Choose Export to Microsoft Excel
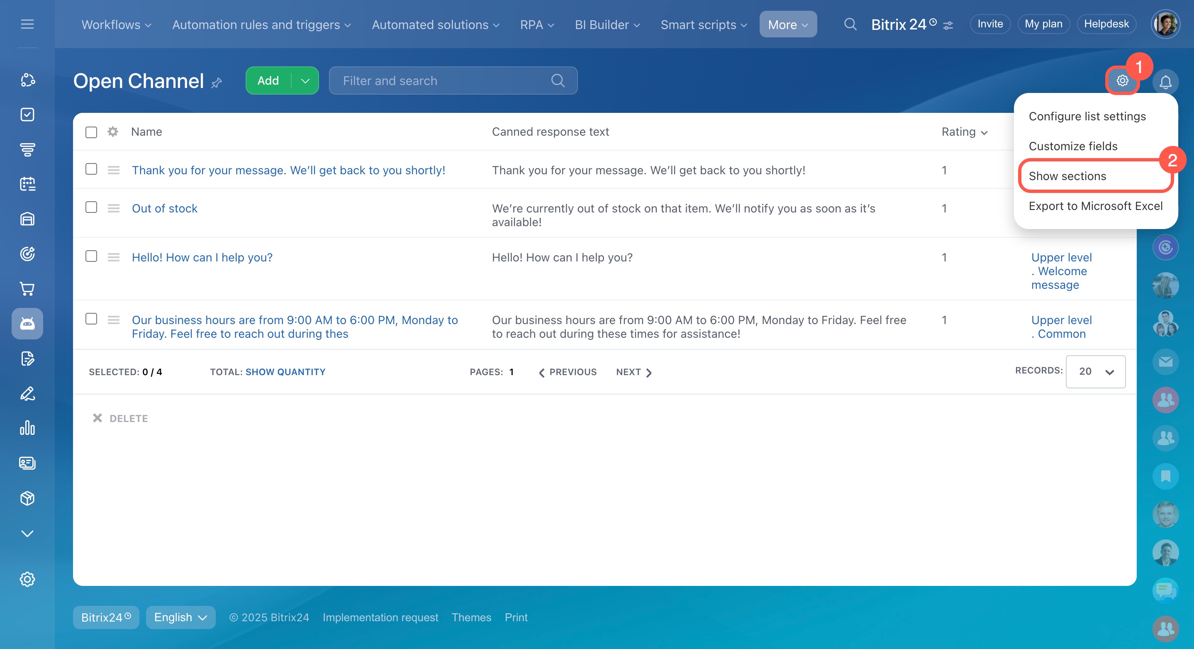The width and height of the screenshot is (1194, 649). tap(1095, 206)
